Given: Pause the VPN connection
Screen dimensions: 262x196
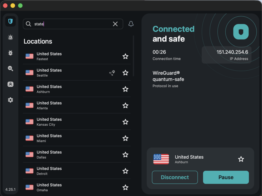Looking at the screenshot, I should coord(226,177).
